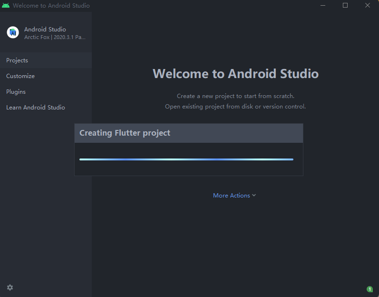This screenshot has height=297, width=379.
Task: Click the Android Studio product name label
Action: pyautogui.click(x=45, y=29)
